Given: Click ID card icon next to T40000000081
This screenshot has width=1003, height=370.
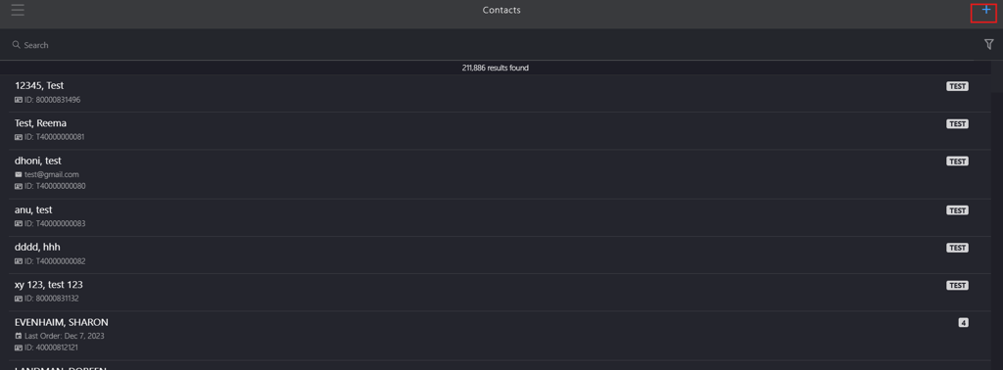Looking at the screenshot, I should (19, 137).
